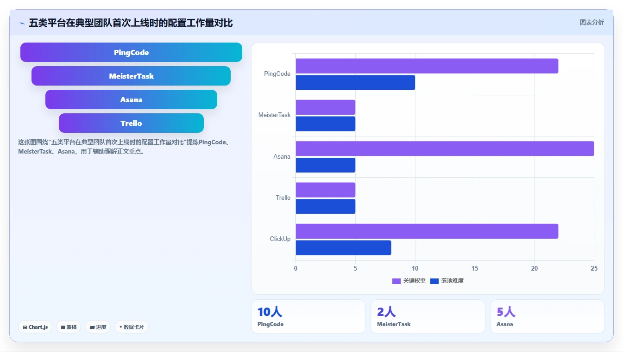Click the title 五类平台在典型团队首次上线时的配置工作量对比
This screenshot has width=623, height=352.
pos(131,23)
